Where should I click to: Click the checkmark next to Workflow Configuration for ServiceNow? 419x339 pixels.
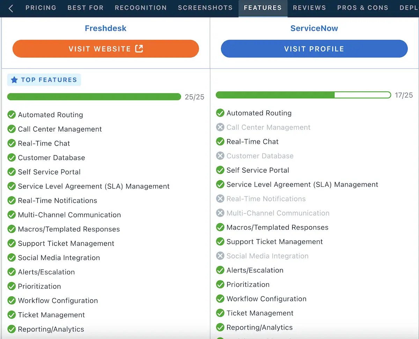tap(220, 299)
